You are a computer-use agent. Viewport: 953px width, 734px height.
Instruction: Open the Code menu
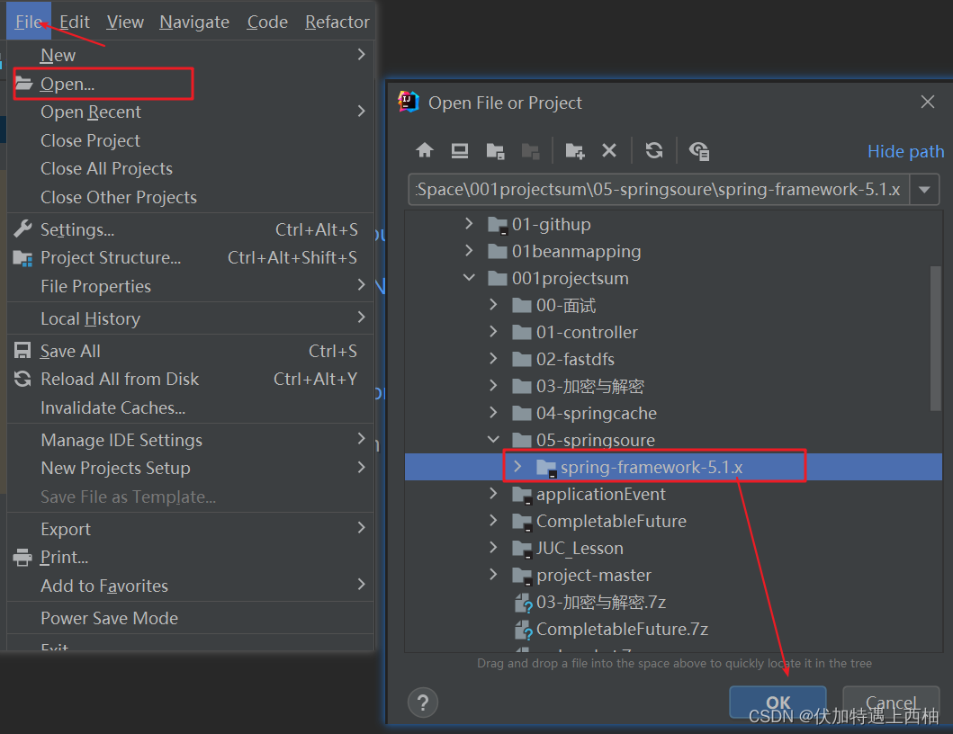click(267, 22)
